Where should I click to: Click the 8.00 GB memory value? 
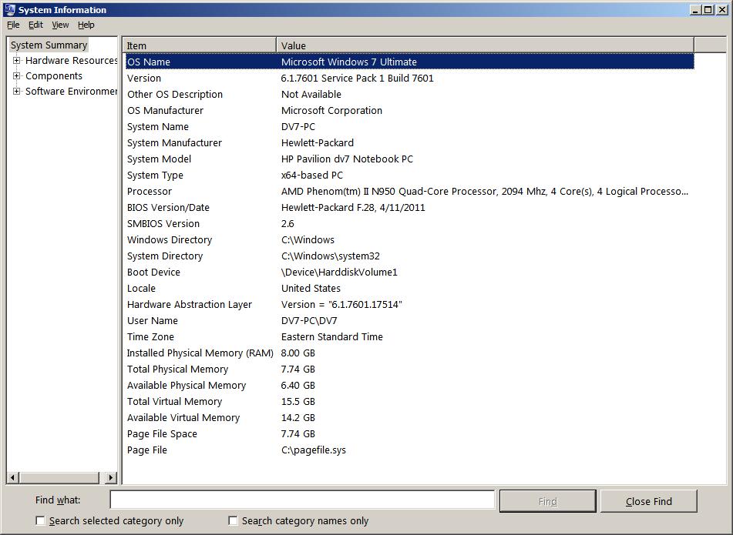298,353
